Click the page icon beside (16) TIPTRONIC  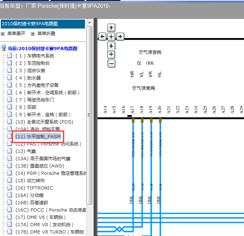point(10,187)
